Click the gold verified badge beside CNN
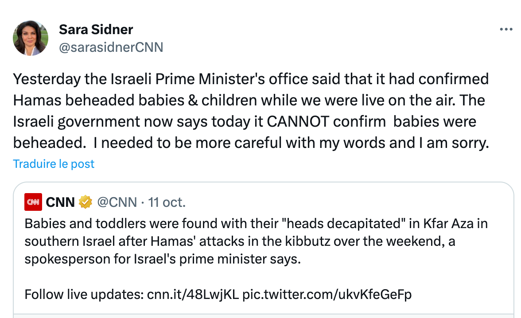521x318 pixels. coord(85,202)
